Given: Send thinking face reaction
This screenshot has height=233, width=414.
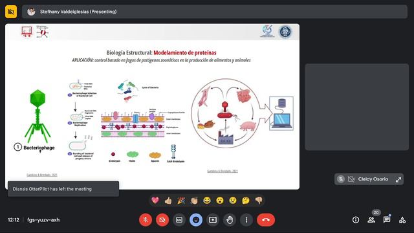Looking at the screenshot, I should pyautogui.click(x=246, y=201).
